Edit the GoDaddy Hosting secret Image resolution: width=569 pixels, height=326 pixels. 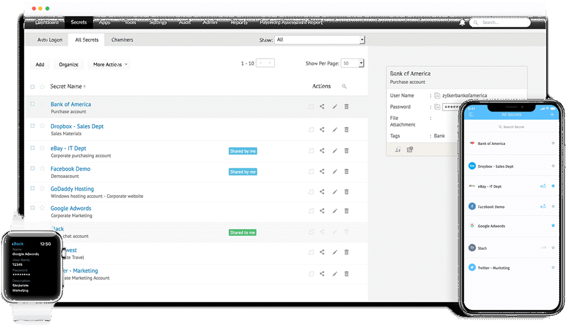335,191
